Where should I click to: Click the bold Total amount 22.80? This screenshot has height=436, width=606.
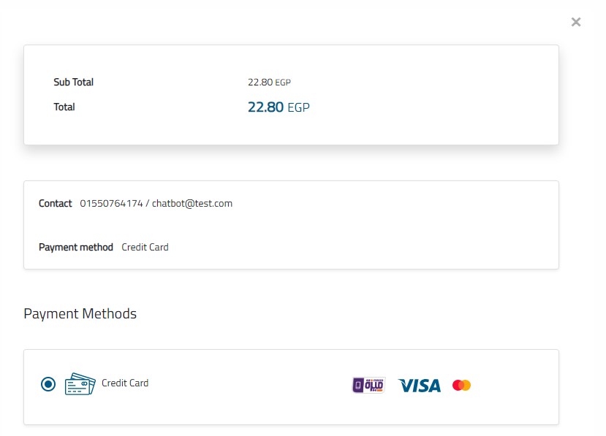(x=265, y=107)
